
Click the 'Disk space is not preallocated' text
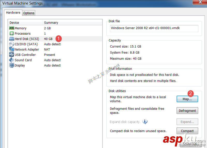point(144,75)
